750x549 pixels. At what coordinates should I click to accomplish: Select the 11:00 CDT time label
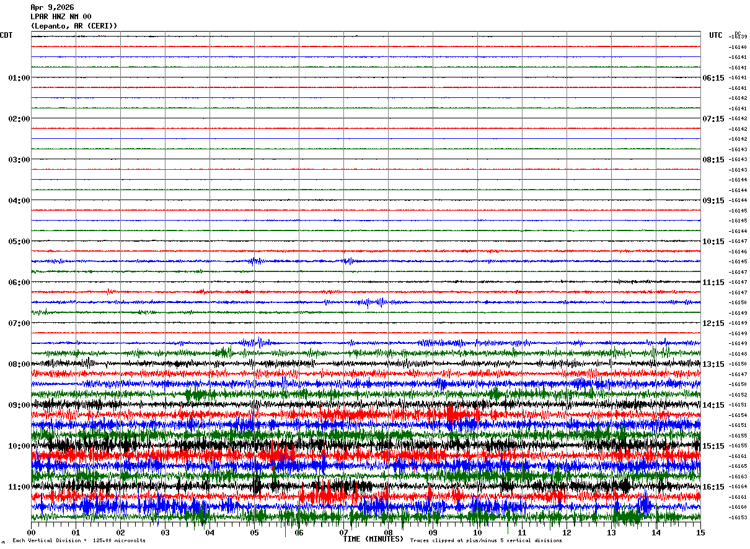click(x=19, y=487)
